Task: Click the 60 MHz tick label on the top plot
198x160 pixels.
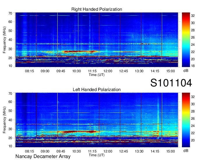Action: click(10, 22)
